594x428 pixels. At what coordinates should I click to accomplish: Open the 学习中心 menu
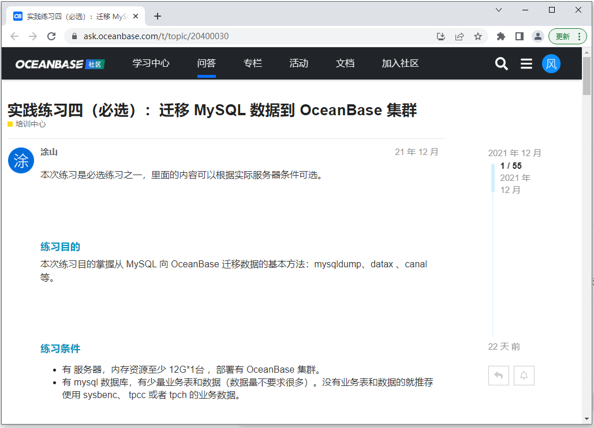pos(151,63)
